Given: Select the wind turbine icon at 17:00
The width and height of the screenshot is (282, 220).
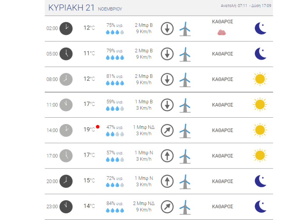Looking at the screenshot, I should pyautogui.click(x=185, y=156).
